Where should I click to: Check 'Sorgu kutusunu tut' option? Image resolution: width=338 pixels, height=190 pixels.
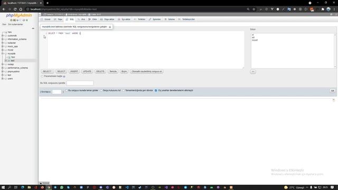click(x=101, y=90)
